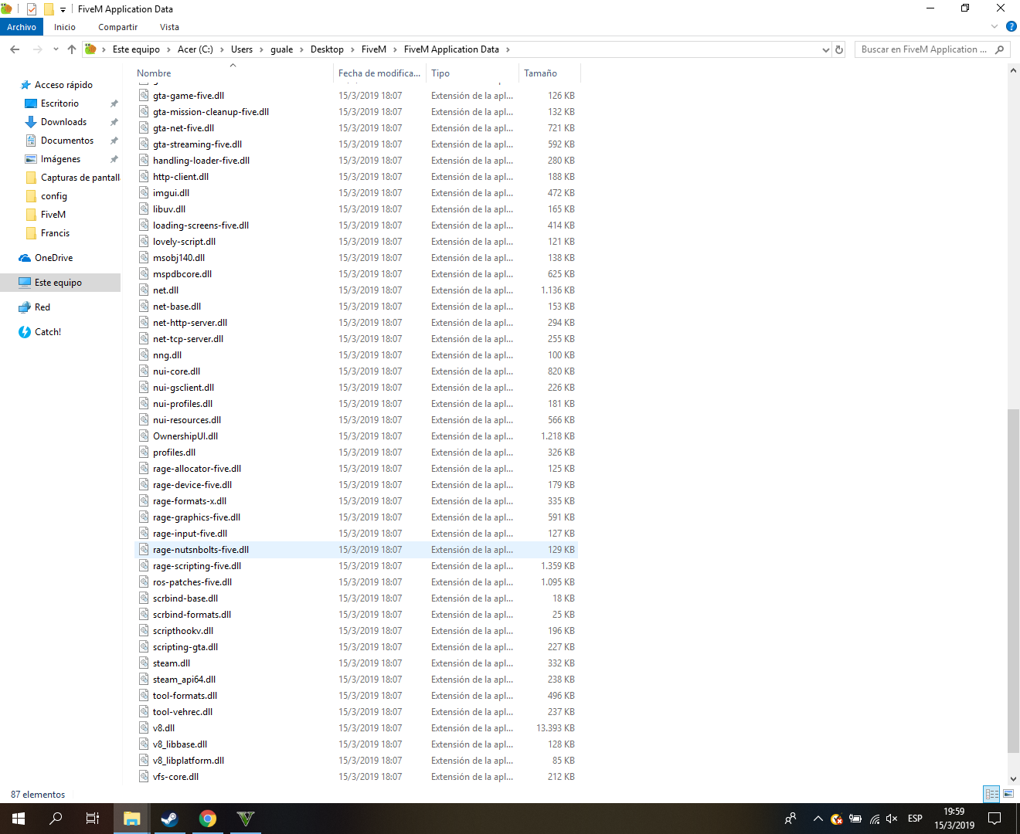Select OwnershipUI.dll file
The width and height of the screenshot is (1020, 834).
(x=356, y=436)
